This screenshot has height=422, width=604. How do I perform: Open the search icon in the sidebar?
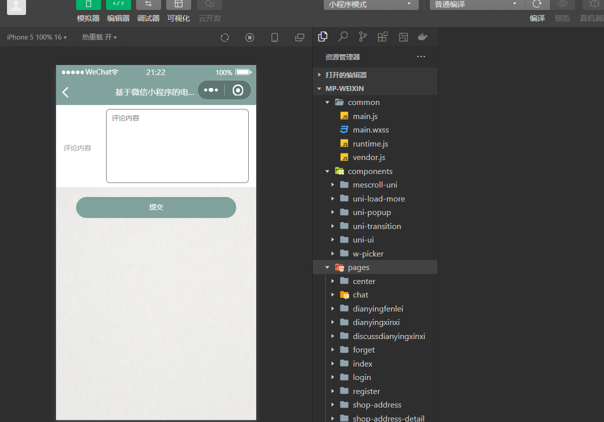pyautogui.click(x=343, y=36)
